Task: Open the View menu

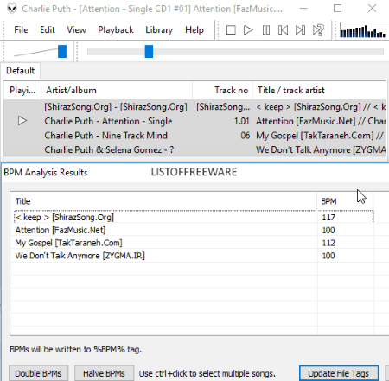Action: tap(76, 30)
